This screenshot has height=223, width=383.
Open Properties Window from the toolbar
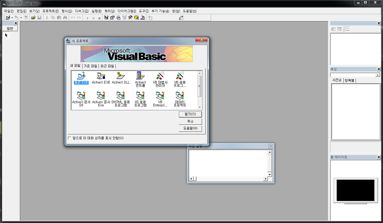(x=112, y=18)
